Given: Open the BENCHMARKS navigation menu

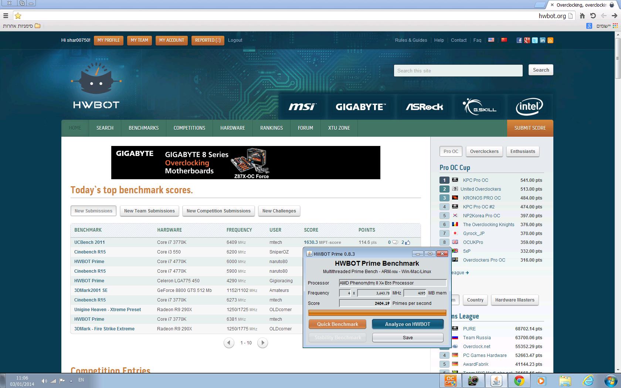Looking at the screenshot, I should [143, 128].
